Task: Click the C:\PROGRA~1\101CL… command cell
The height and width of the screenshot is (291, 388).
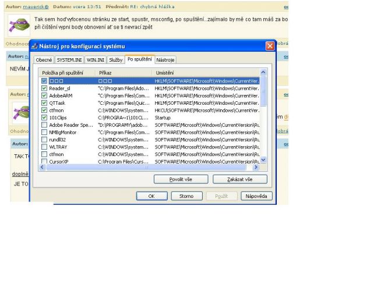Action: tap(124, 118)
